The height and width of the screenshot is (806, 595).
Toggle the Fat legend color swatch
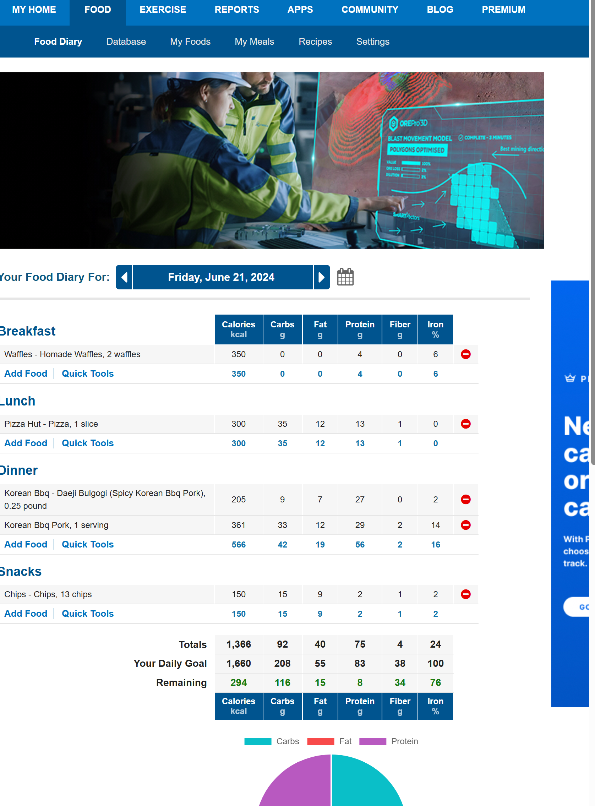point(321,741)
